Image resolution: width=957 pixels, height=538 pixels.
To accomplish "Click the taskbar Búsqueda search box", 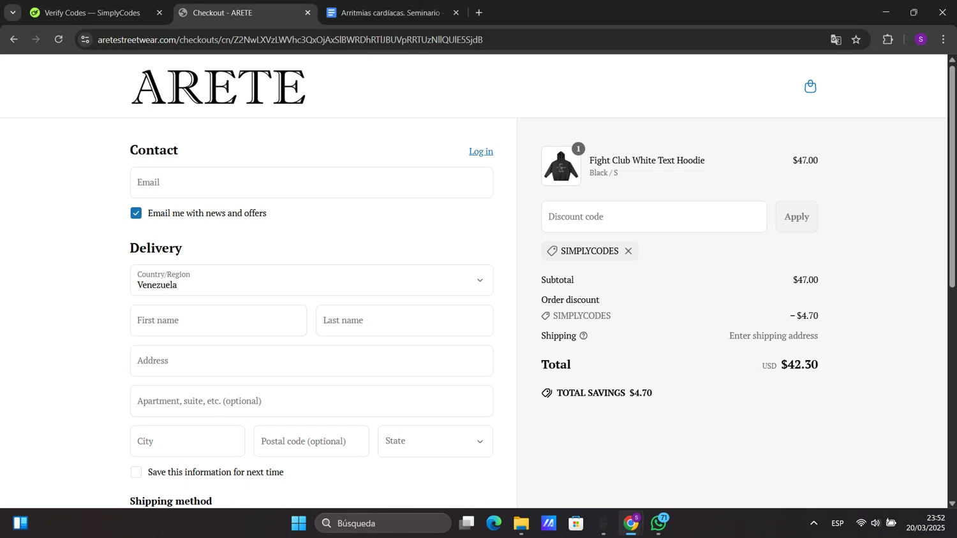I will [x=383, y=523].
